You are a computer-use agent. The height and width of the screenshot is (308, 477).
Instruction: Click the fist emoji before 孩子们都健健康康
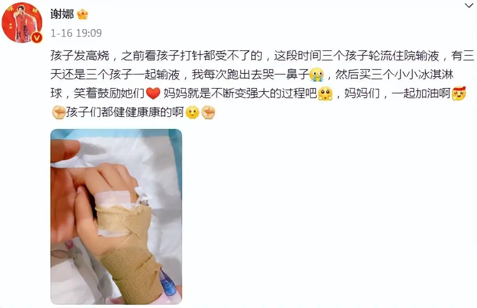(x=58, y=113)
